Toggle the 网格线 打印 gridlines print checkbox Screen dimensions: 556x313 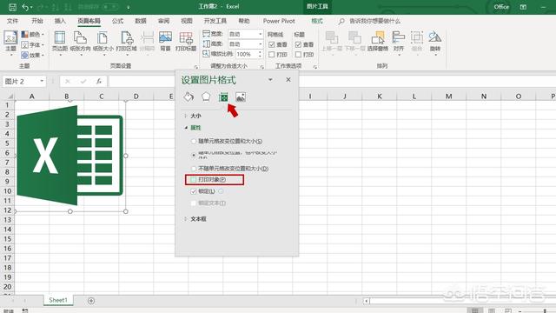272,54
